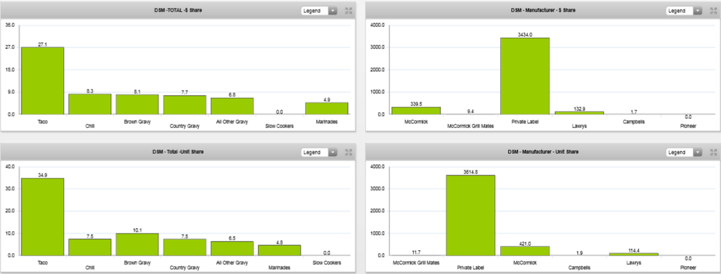Select the Private Label bar valued 3614.8
The height and width of the screenshot is (274, 721).
(470, 215)
